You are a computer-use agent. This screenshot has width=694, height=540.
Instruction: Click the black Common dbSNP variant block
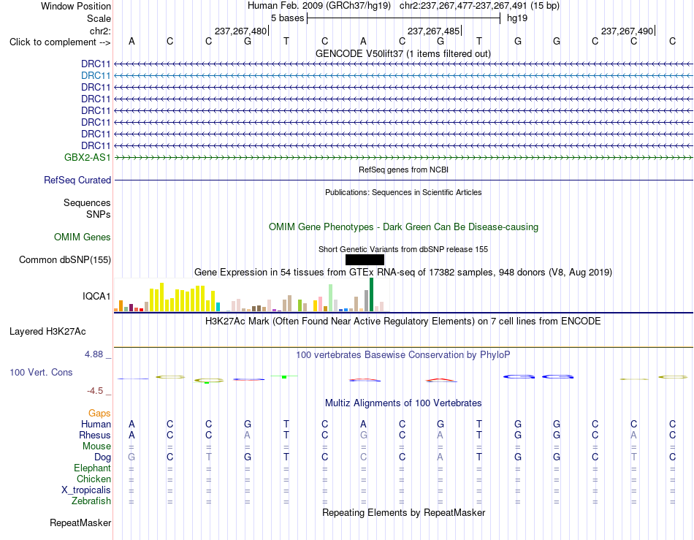365,260
